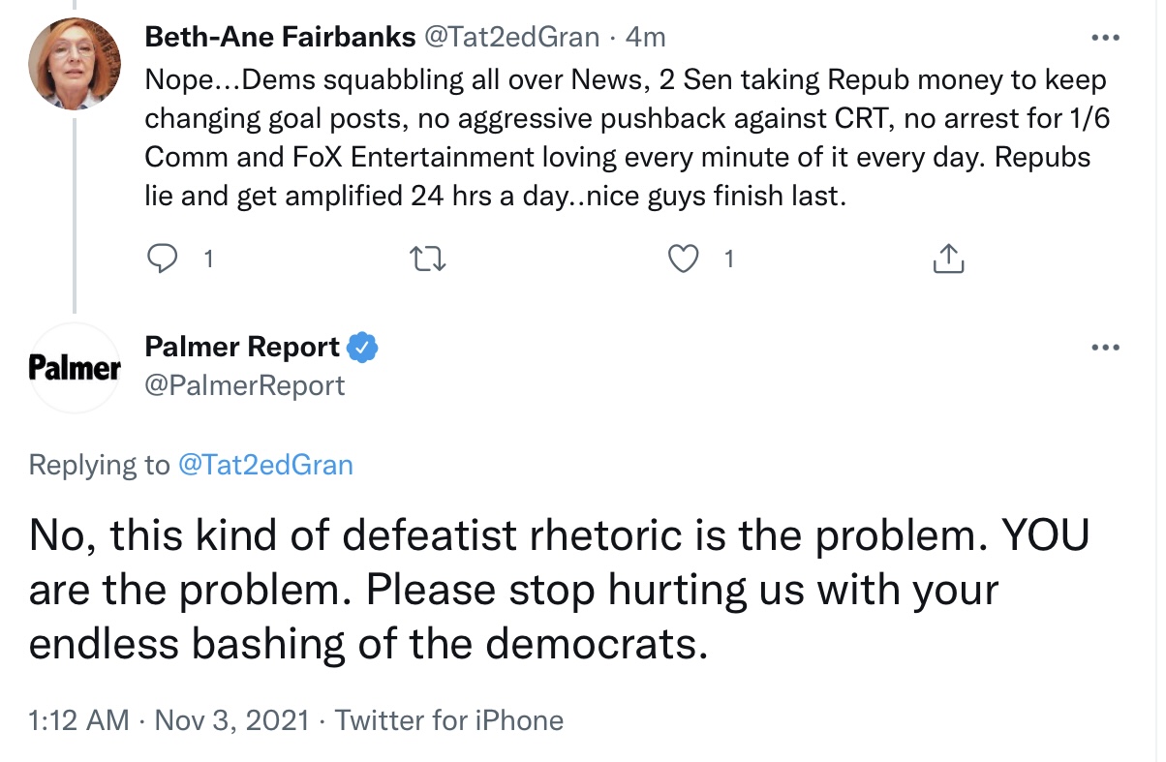Retweet Beth-Ane Fairbanks' tweet
Image resolution: width=1166 pixels, height=762 pixels.
[x=427, y=259]
